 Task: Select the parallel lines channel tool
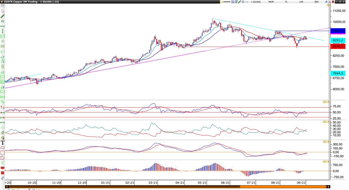(x=3, y=128)
